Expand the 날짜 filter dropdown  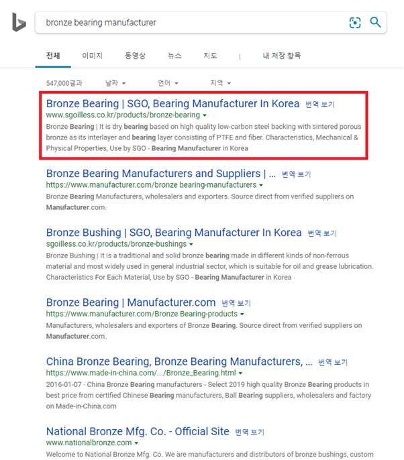coord(115,83)
